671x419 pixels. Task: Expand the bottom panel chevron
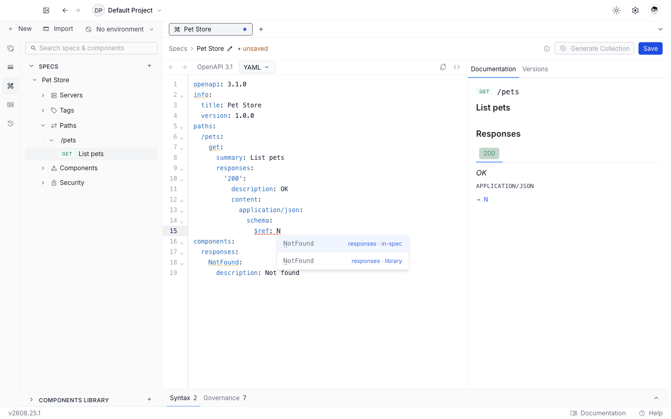657,398
